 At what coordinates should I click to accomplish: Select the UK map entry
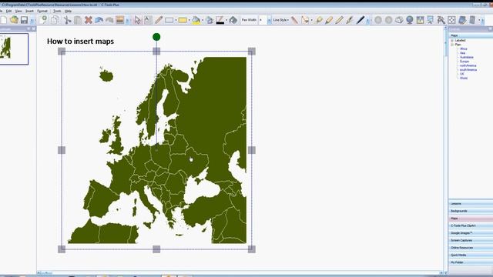pyautogui.click(x=462, y=74)
